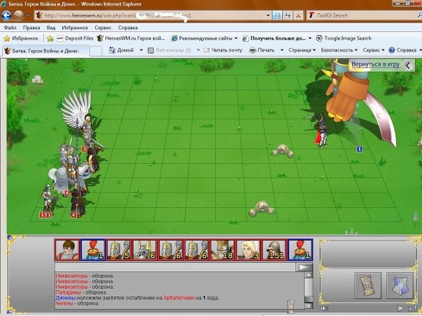Open the Сервис command bar dropdown

point(374,50)
